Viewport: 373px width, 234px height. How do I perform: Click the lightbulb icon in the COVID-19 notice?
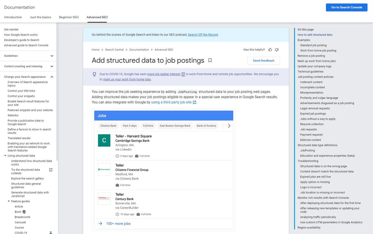tap(94, 74)
